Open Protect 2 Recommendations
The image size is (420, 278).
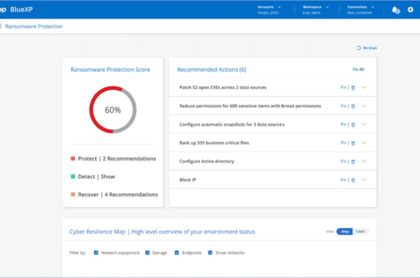(x=117, y=159)
